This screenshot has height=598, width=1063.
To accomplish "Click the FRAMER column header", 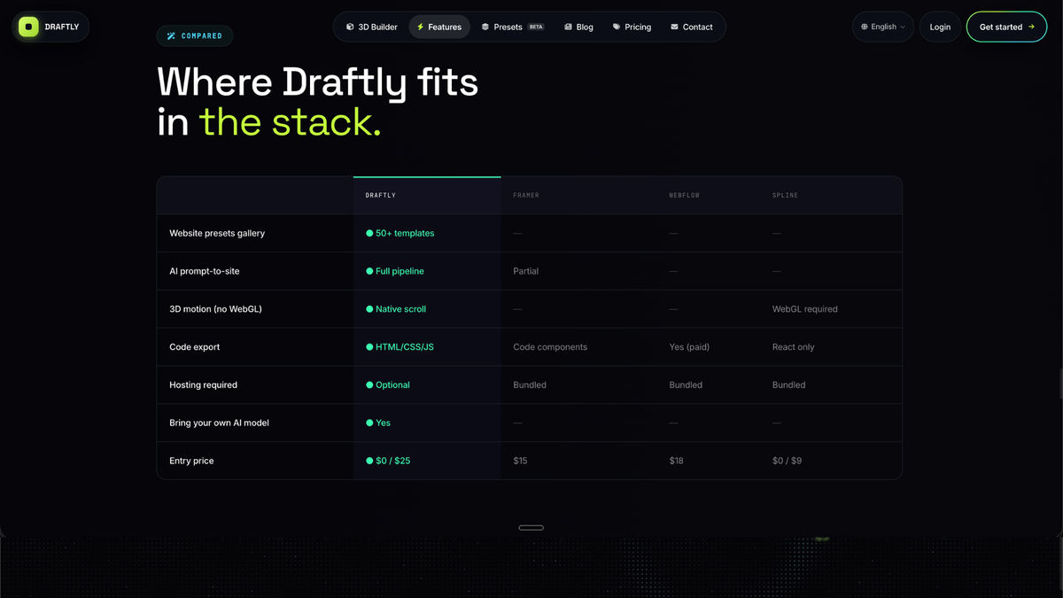I will coord(526,195).
